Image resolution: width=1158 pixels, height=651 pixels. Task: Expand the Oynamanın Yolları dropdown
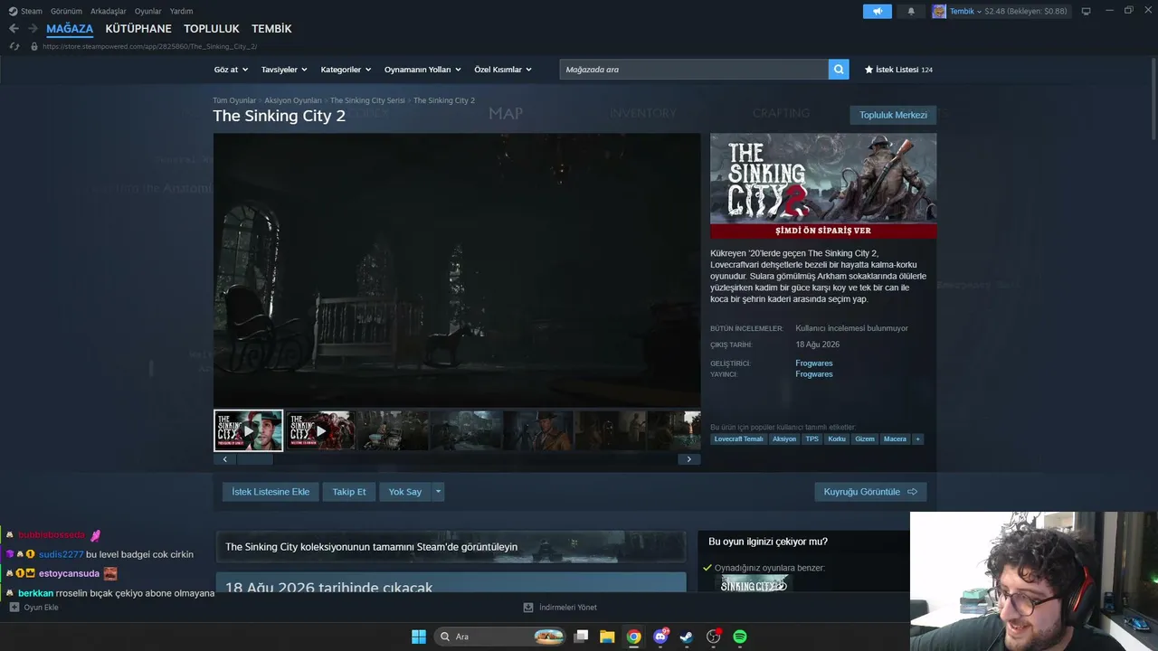(x=422, y=70)
